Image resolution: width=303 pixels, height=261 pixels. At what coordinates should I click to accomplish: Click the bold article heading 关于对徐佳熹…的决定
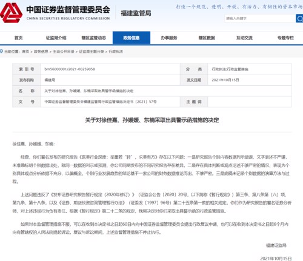click(152, 120)
